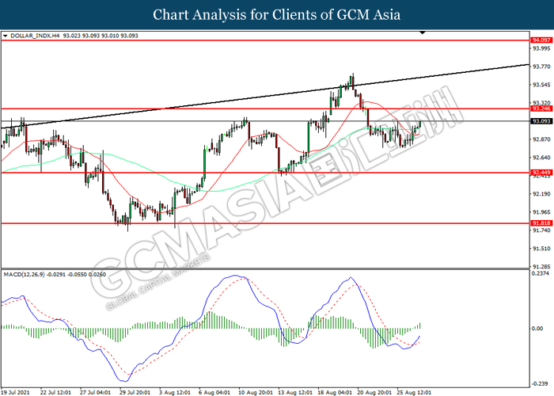The image size is (554, 396).
Task: Click the current price 93.093 label
Action: (x=541, y=121)
